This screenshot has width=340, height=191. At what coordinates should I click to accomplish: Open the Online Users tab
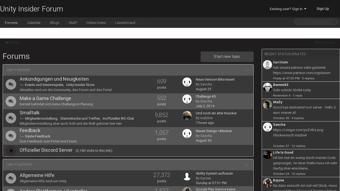coord(96,23)
